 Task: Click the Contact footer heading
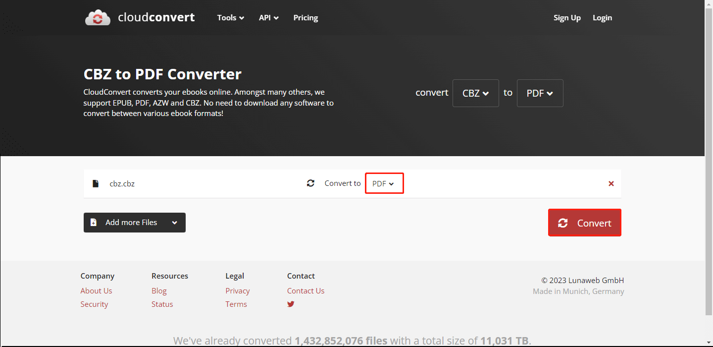pos(301,276)
